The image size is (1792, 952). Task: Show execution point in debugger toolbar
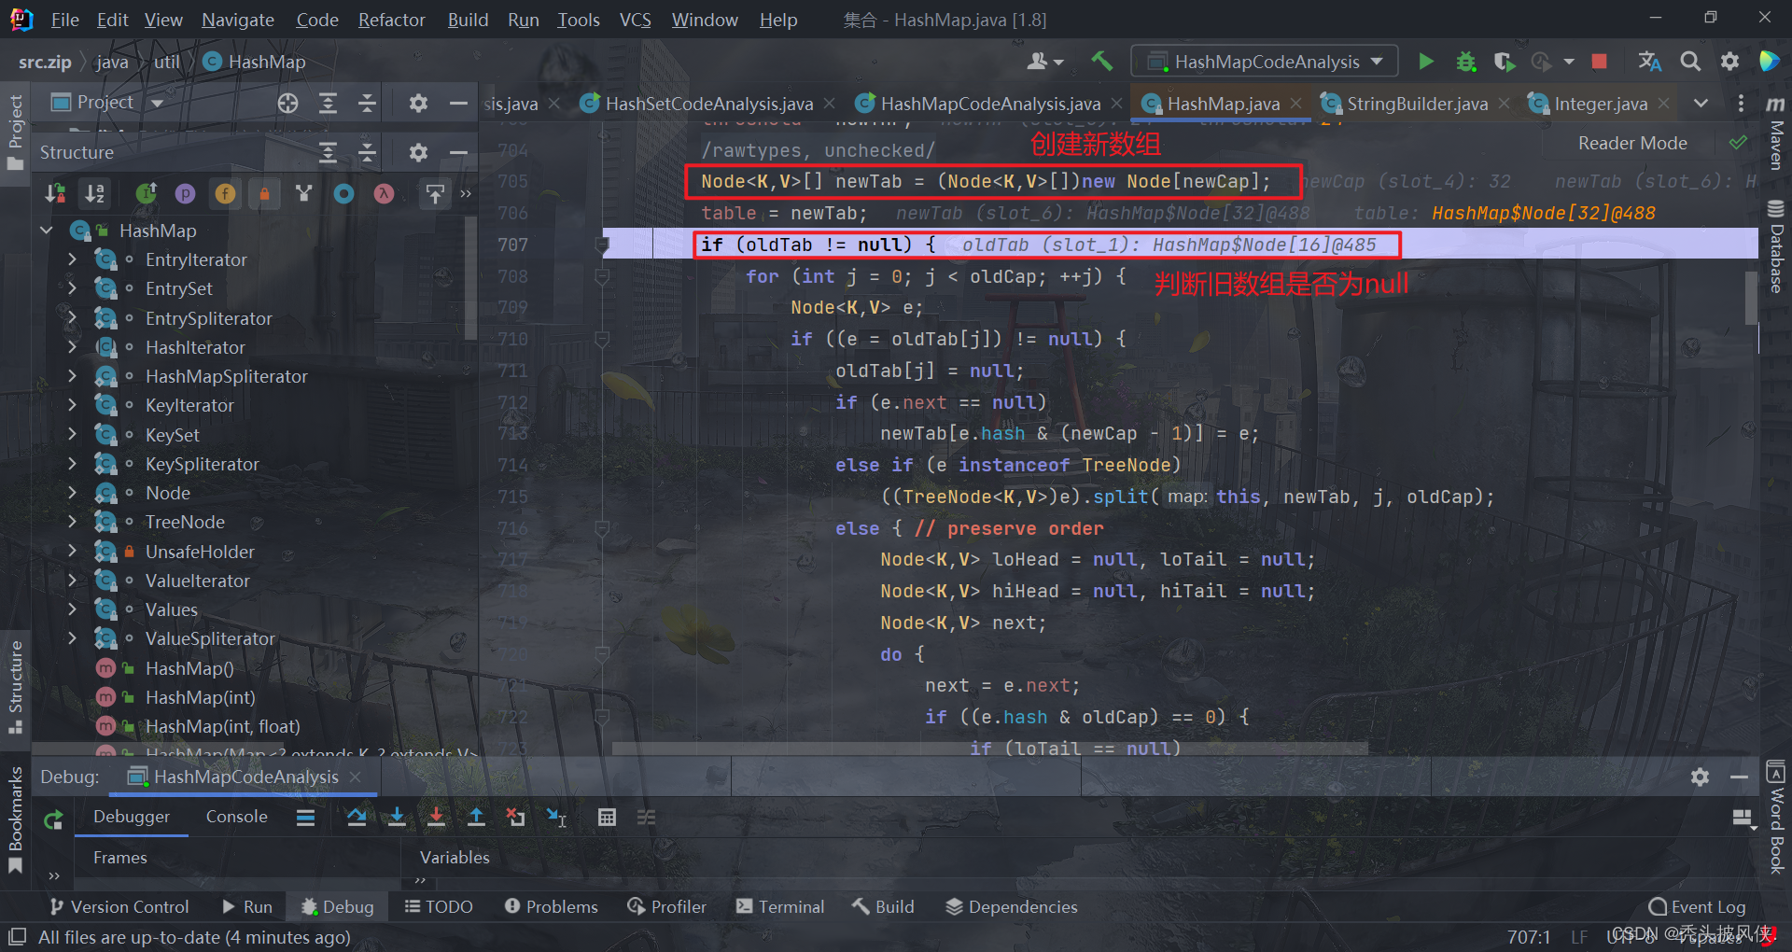click(305, 818)
